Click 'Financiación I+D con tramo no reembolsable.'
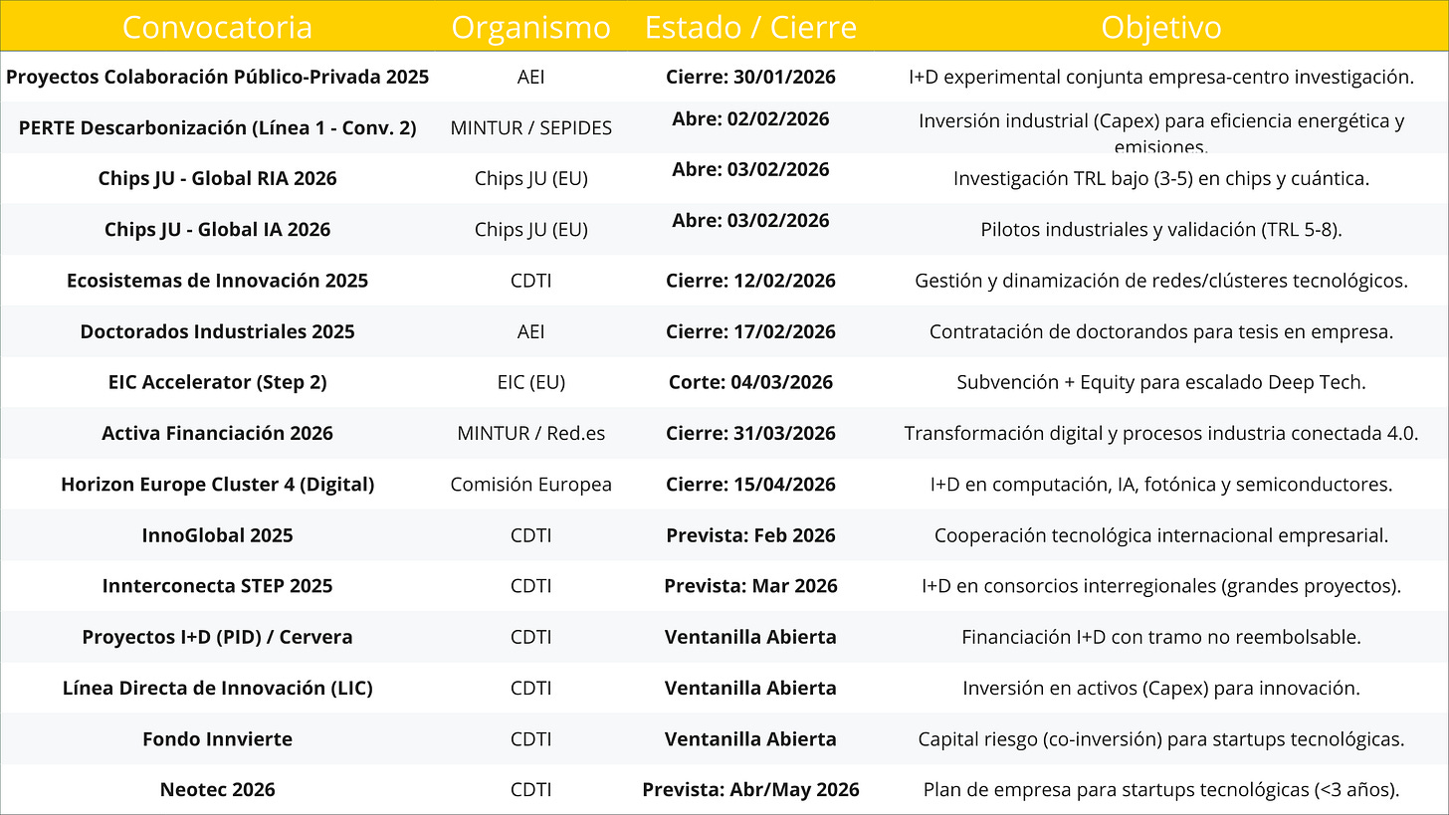The height and width of the screenshot is (815, 1449). click(x=1160, y=638)
